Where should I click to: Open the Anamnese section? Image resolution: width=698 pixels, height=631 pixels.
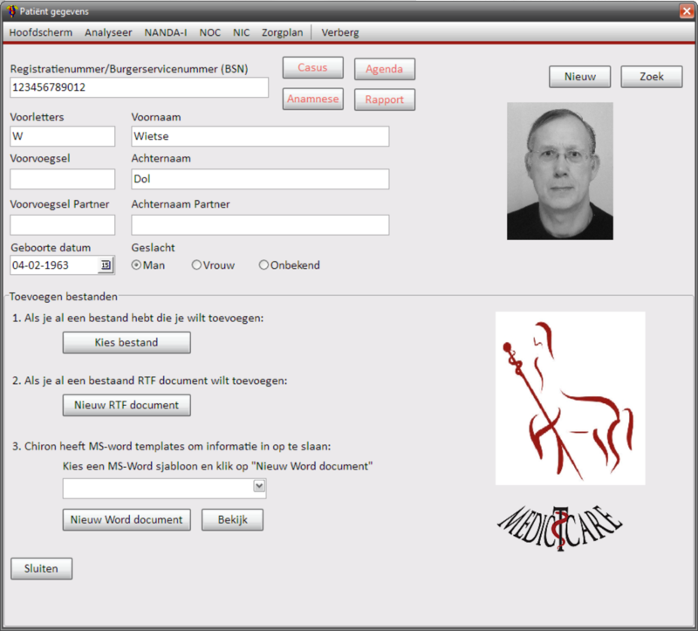[312, 99]
